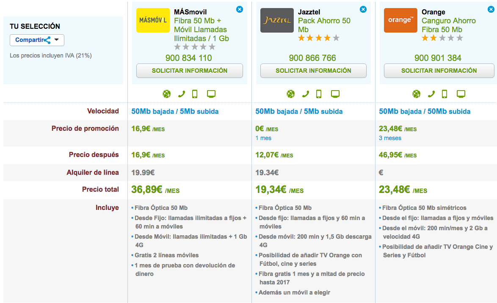Open the Fibra 50 Mb + Móvil Llamadas offer link
Screen dimensions: 497x303
point(201,30)
